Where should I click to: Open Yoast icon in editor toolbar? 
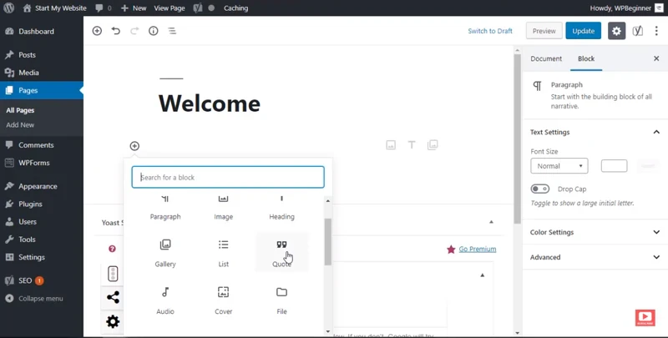coord(637,31)
